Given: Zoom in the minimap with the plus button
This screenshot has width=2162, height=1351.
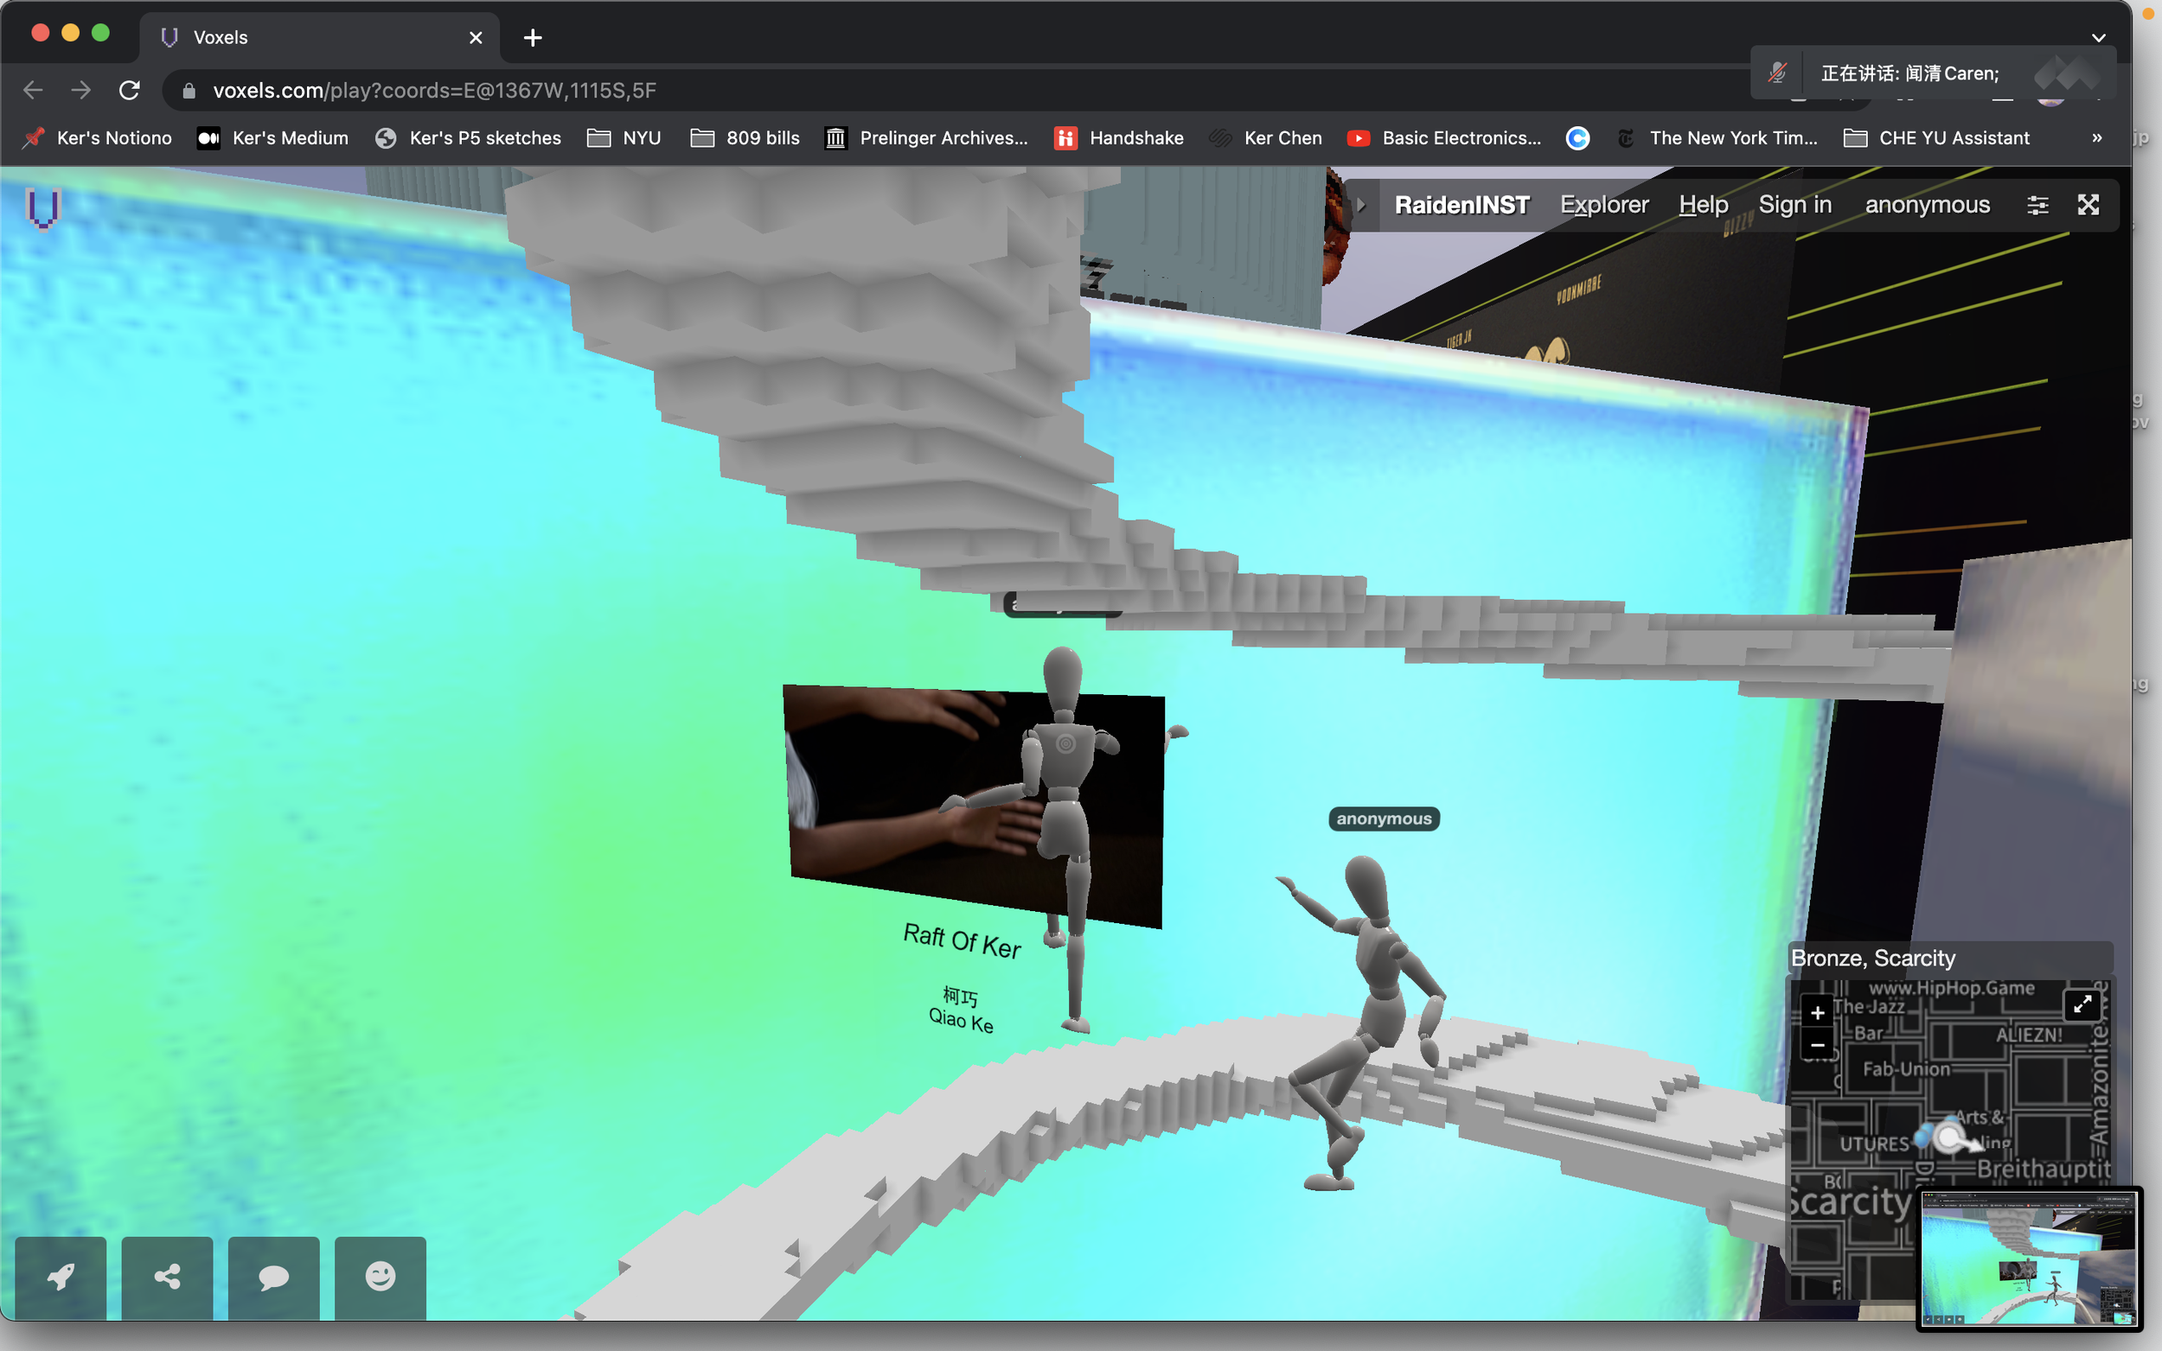Looking at the screenshot, I should (1817, 1012).
